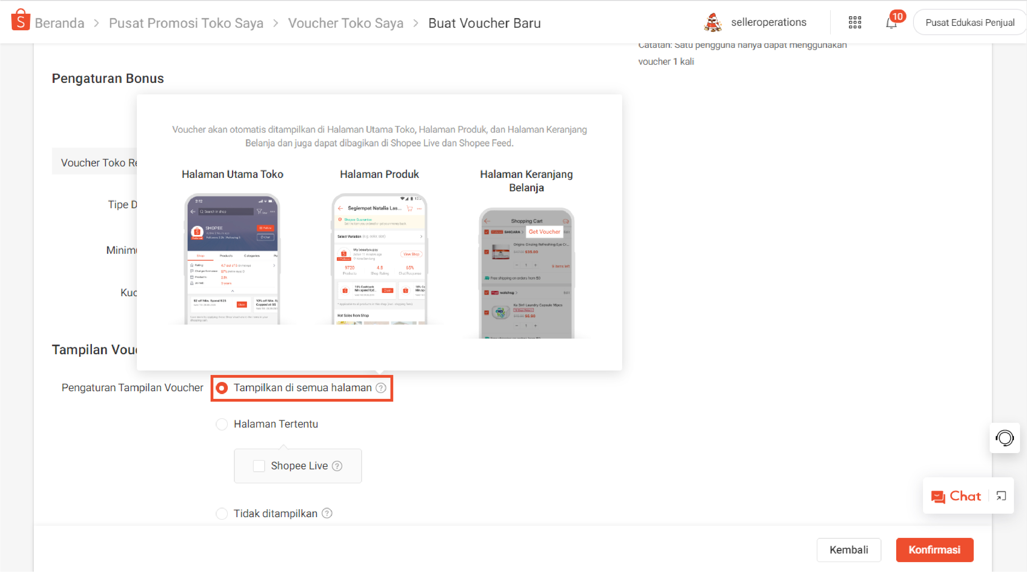
Task: Open Pusat Edukasi Penjual button
Action: point(969,23)
